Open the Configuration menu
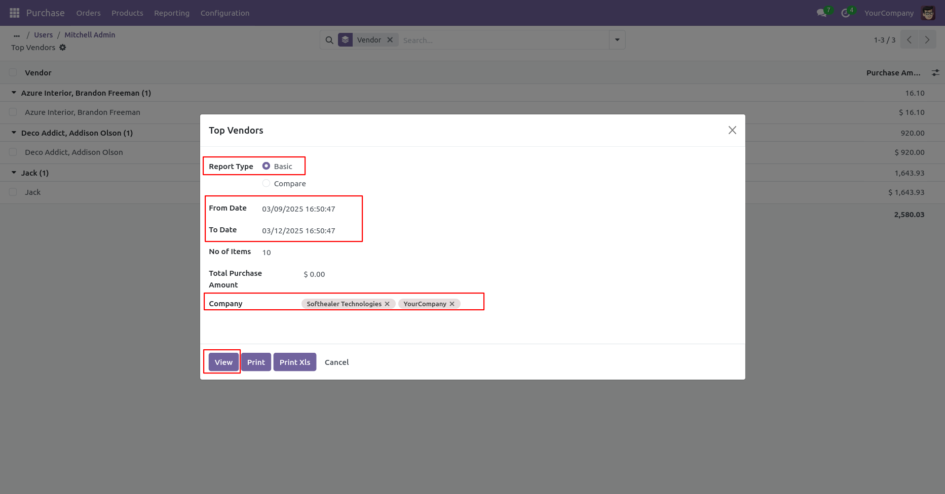The width and height of the screenshot is (945, 494). tap(225, 13)
